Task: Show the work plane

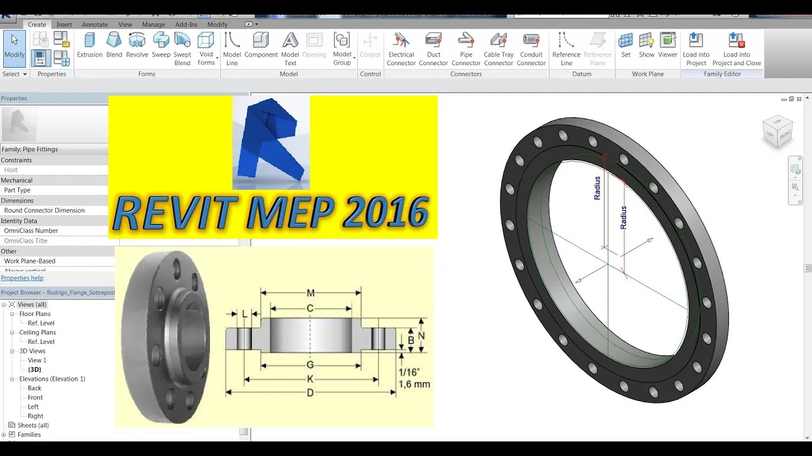Action: (x=646, y=47)
